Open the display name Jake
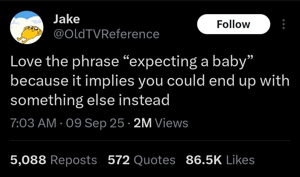 [x=66, y=19]
